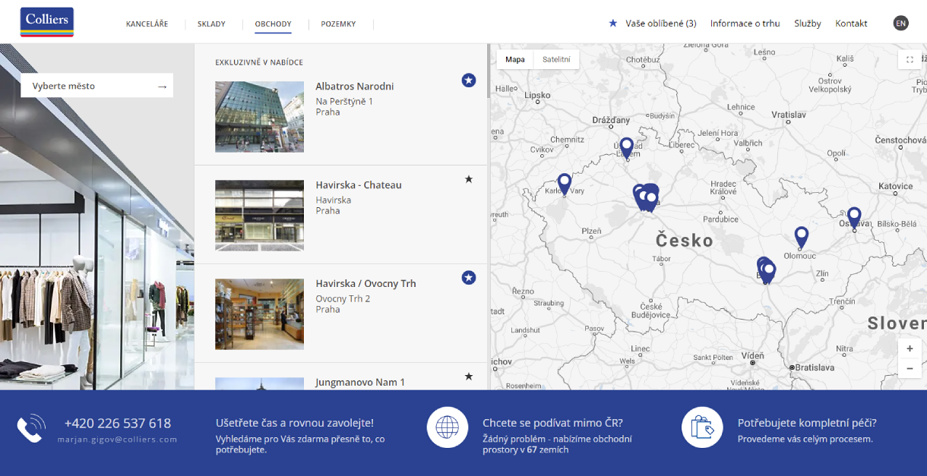The height and width of the screenshot is (476, 927).
Task: Toggle fullscreen map view
Action: (x=910, y=59)
